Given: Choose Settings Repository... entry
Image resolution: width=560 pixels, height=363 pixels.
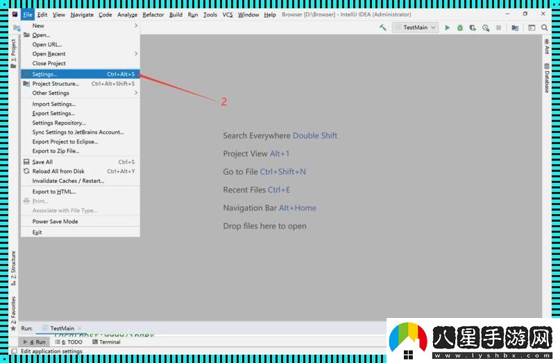Looking at the screenshot, I should point(80,123).
